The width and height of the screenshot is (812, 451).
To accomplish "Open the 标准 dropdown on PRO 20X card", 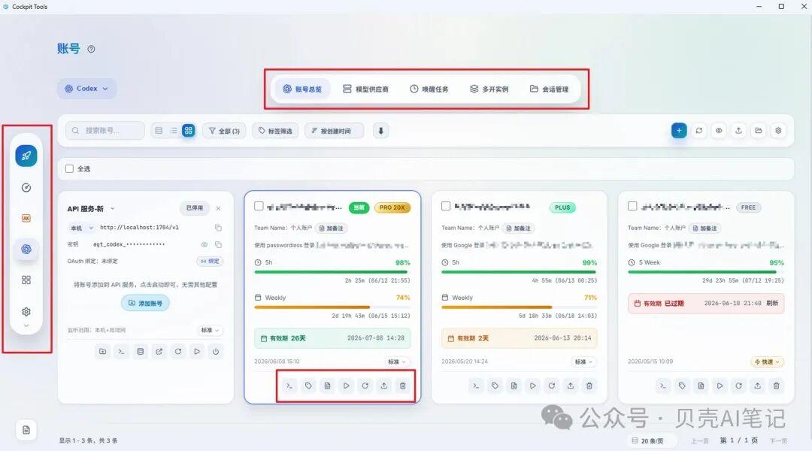I will 397,362.
